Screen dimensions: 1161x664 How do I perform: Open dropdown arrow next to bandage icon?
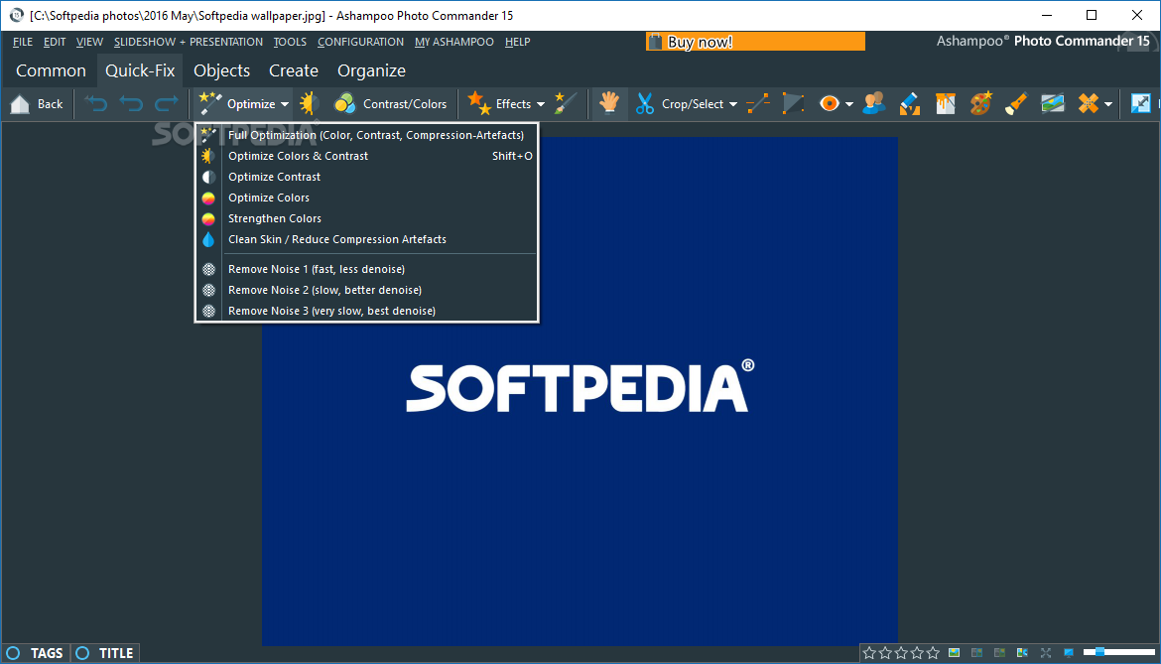coord(1108,104)
